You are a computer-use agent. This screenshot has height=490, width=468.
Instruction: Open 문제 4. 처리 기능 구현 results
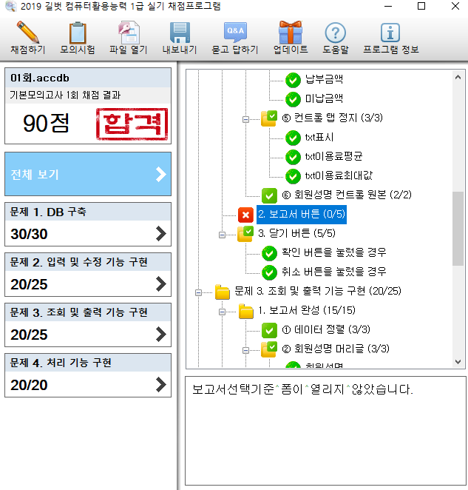(x=87, y=375)
